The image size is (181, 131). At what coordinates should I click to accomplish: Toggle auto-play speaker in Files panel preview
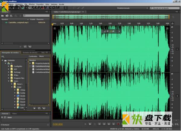(x=30, y=47)
